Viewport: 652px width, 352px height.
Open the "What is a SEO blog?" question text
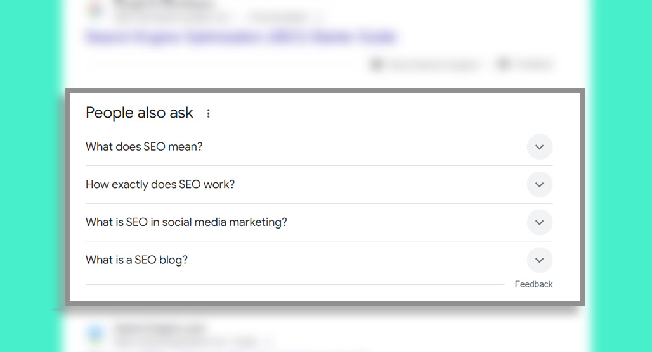coord(136,260)
